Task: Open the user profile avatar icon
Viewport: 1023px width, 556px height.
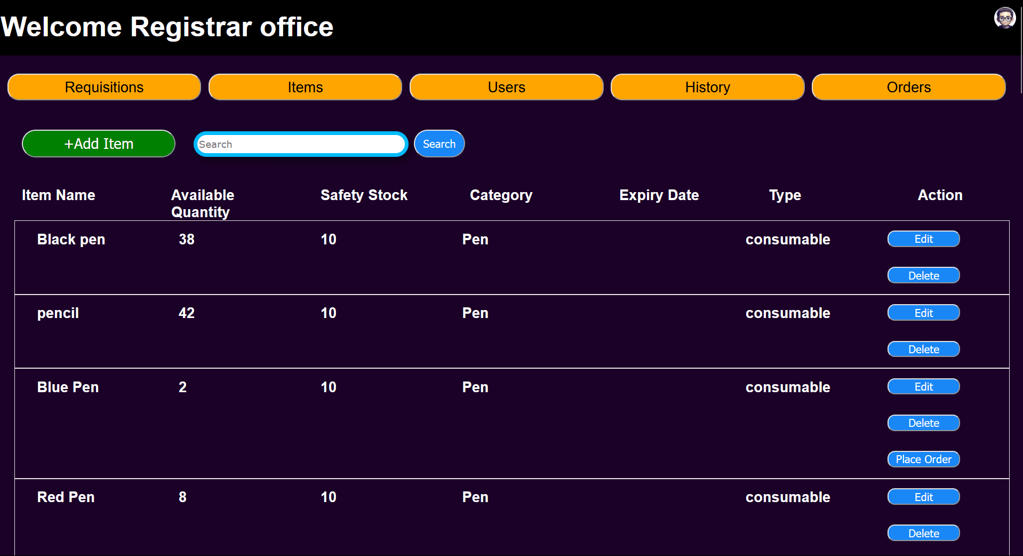Action: coord(1005,18)
